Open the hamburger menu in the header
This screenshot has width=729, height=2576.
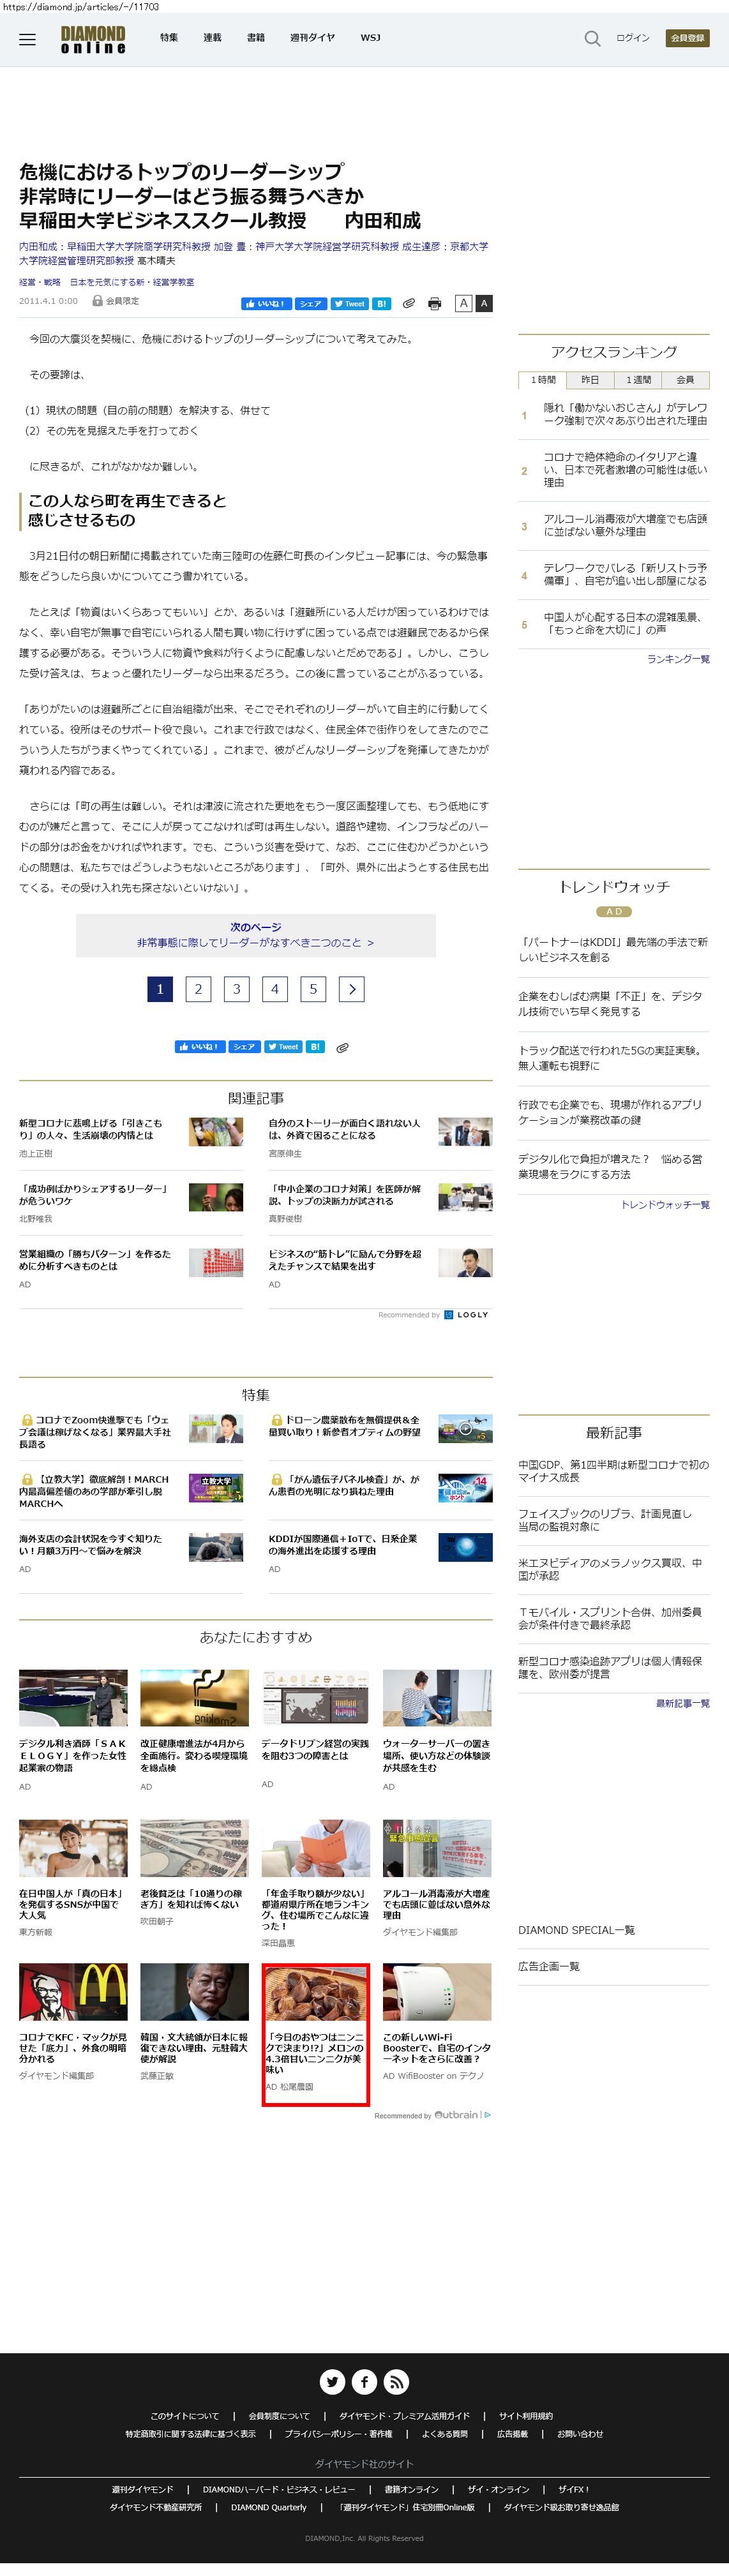coord(27,39)
